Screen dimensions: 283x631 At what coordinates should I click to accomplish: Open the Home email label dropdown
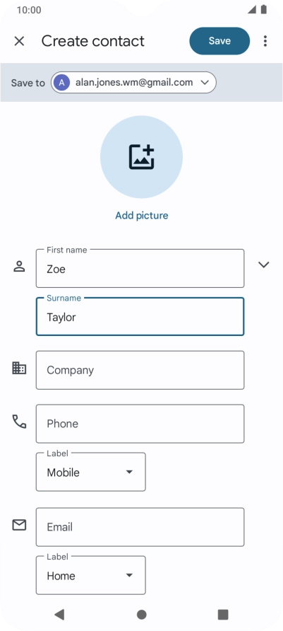[91, 575]
